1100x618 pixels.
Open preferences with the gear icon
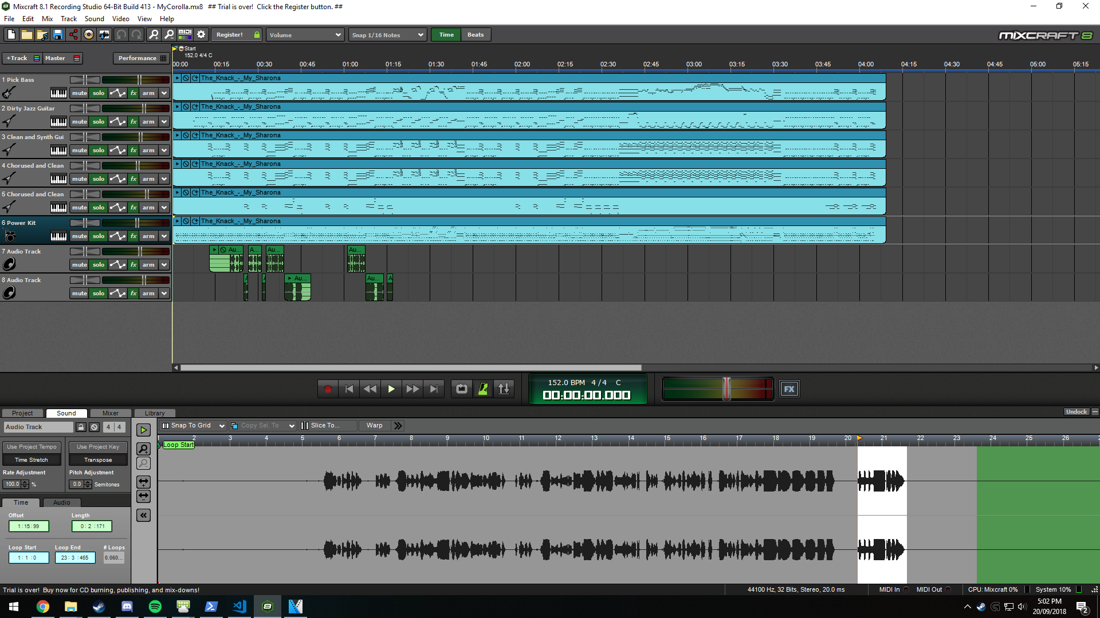201,35
